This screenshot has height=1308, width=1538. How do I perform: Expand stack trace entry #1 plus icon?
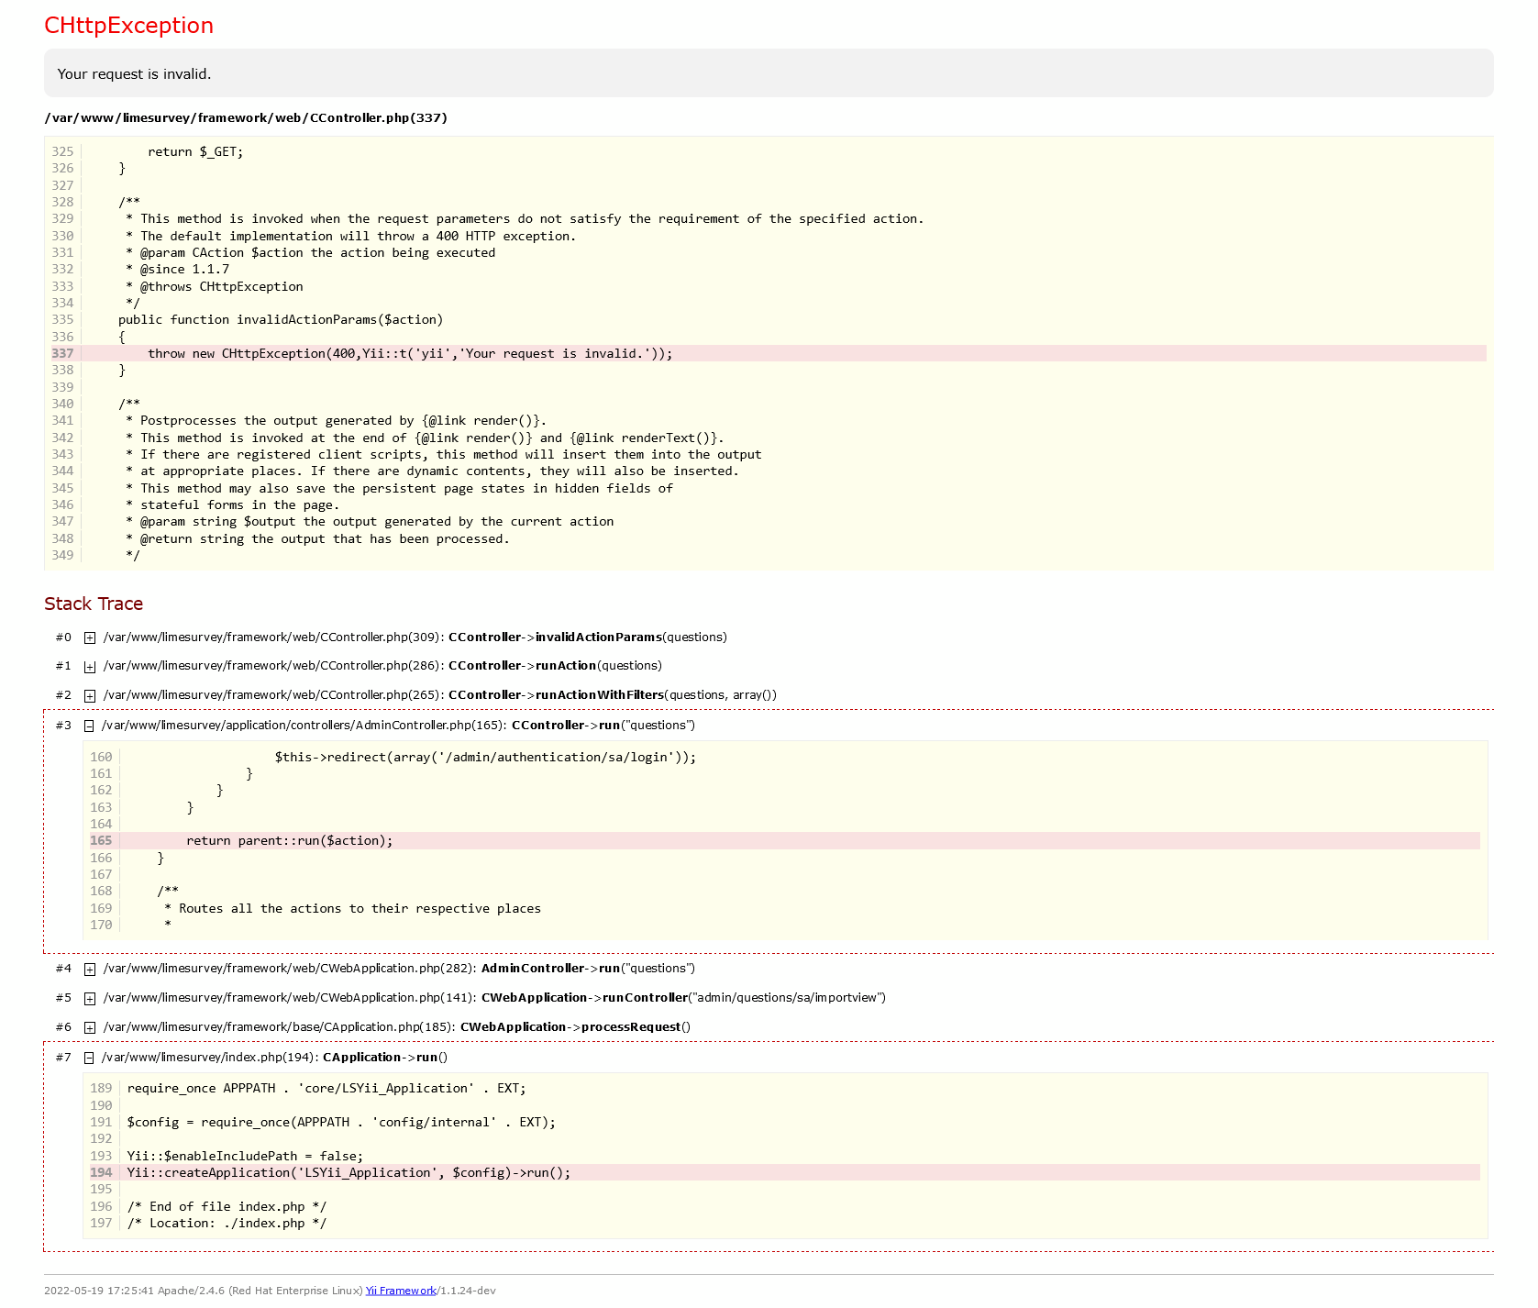click(x=90, y=667)
